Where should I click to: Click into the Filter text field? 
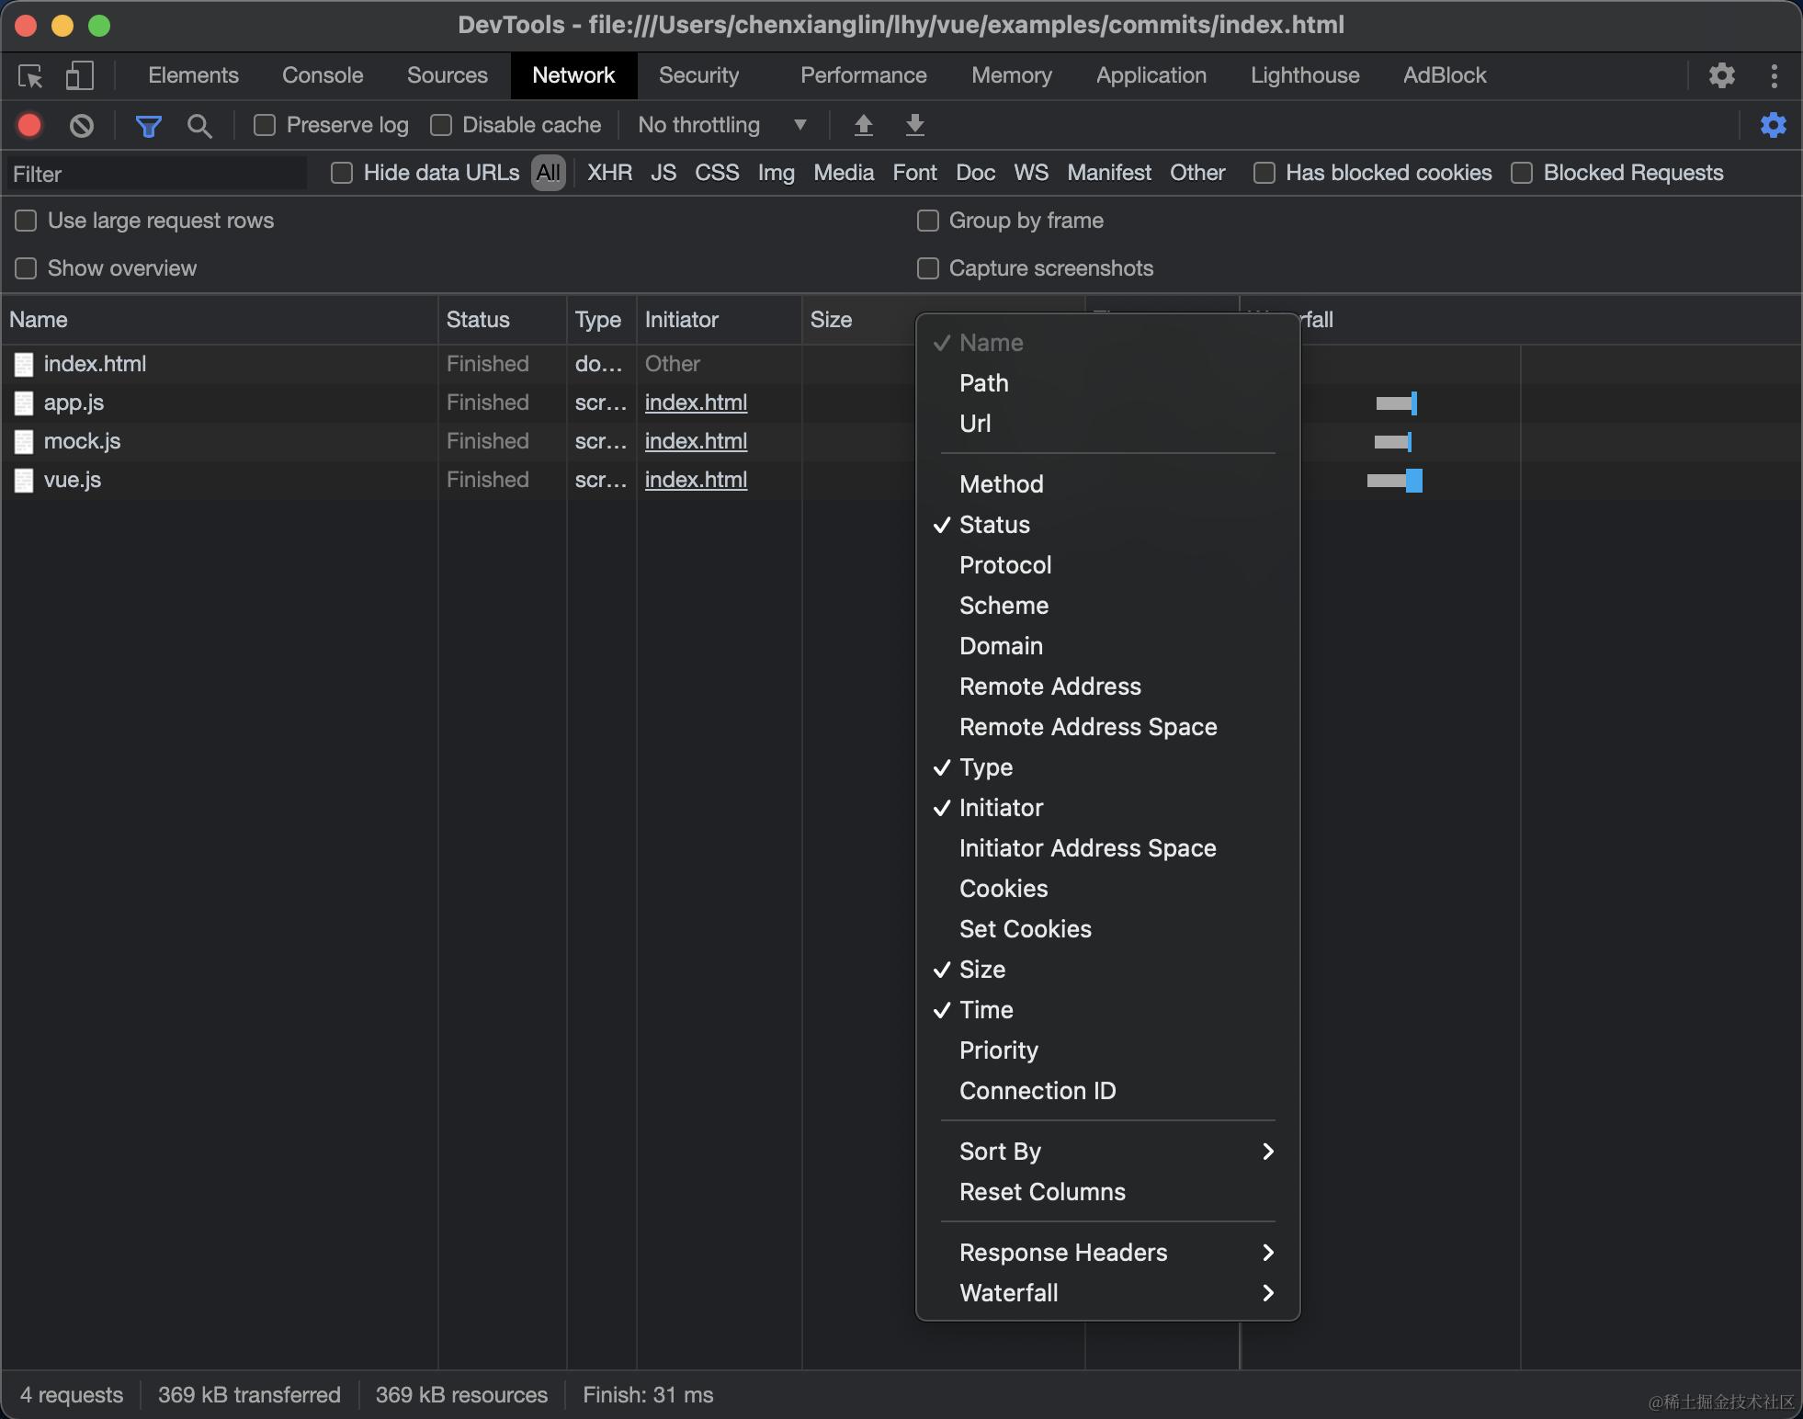click(x=156, y=174)
